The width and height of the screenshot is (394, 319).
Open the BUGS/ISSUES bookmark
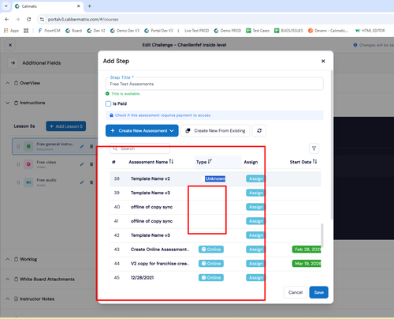288,31
